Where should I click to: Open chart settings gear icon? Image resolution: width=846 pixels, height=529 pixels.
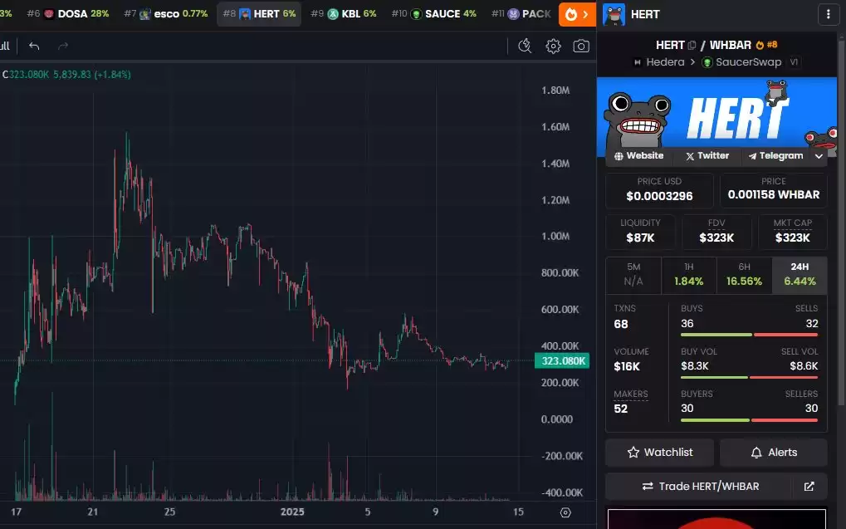click(553, 46)
